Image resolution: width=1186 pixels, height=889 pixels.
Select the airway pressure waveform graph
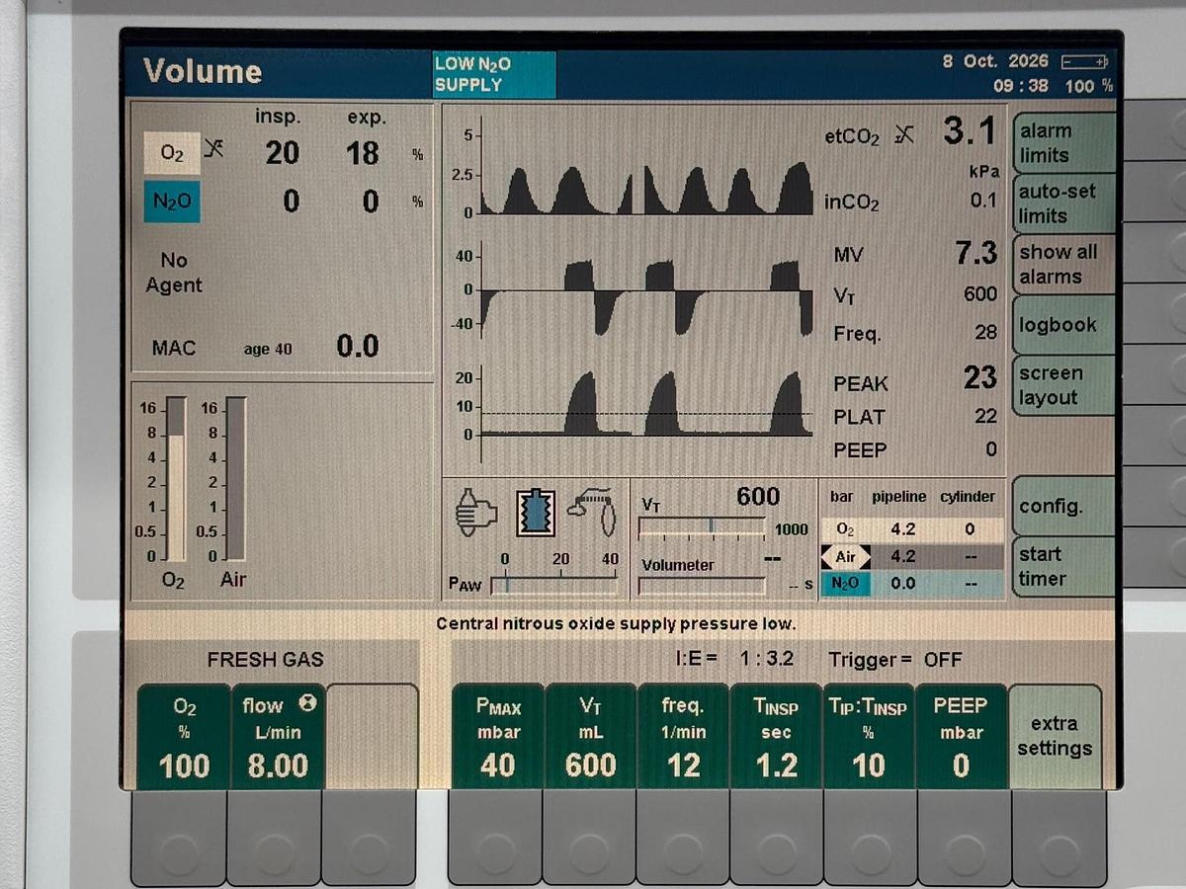pyautogui.click(x=646, y=405)
